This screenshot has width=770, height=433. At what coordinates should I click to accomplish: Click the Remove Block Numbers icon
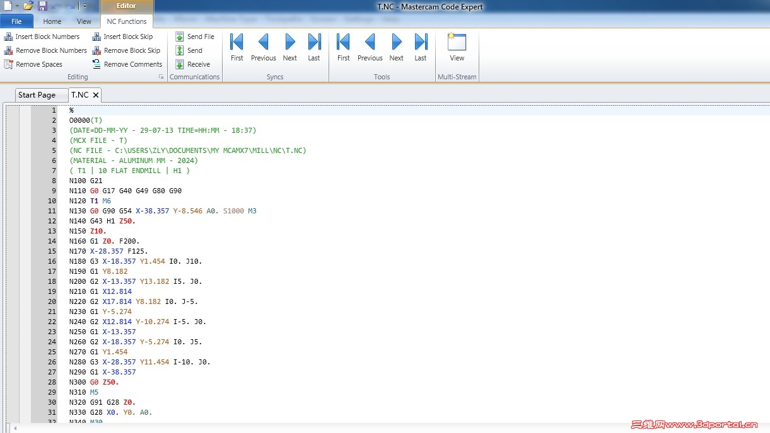tap(9, 50)
